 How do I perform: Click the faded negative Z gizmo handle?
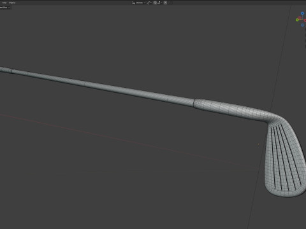(302, 25)
